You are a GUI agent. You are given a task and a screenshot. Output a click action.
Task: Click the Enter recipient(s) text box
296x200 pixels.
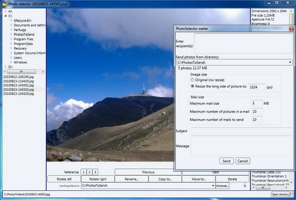click(243, 43)
